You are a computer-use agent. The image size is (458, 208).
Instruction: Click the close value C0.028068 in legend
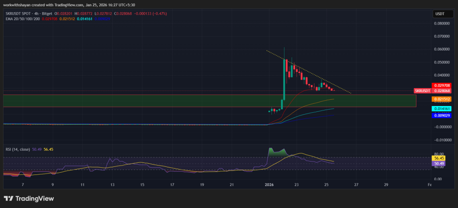pos(124,13)
